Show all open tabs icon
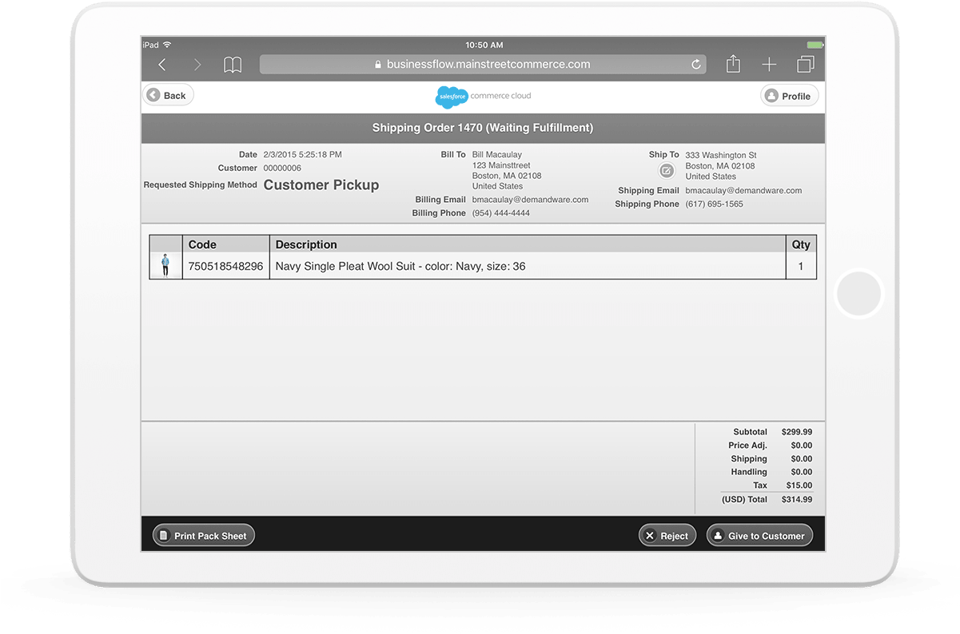Viewport: 960px width, 634px height. point(806,65)
